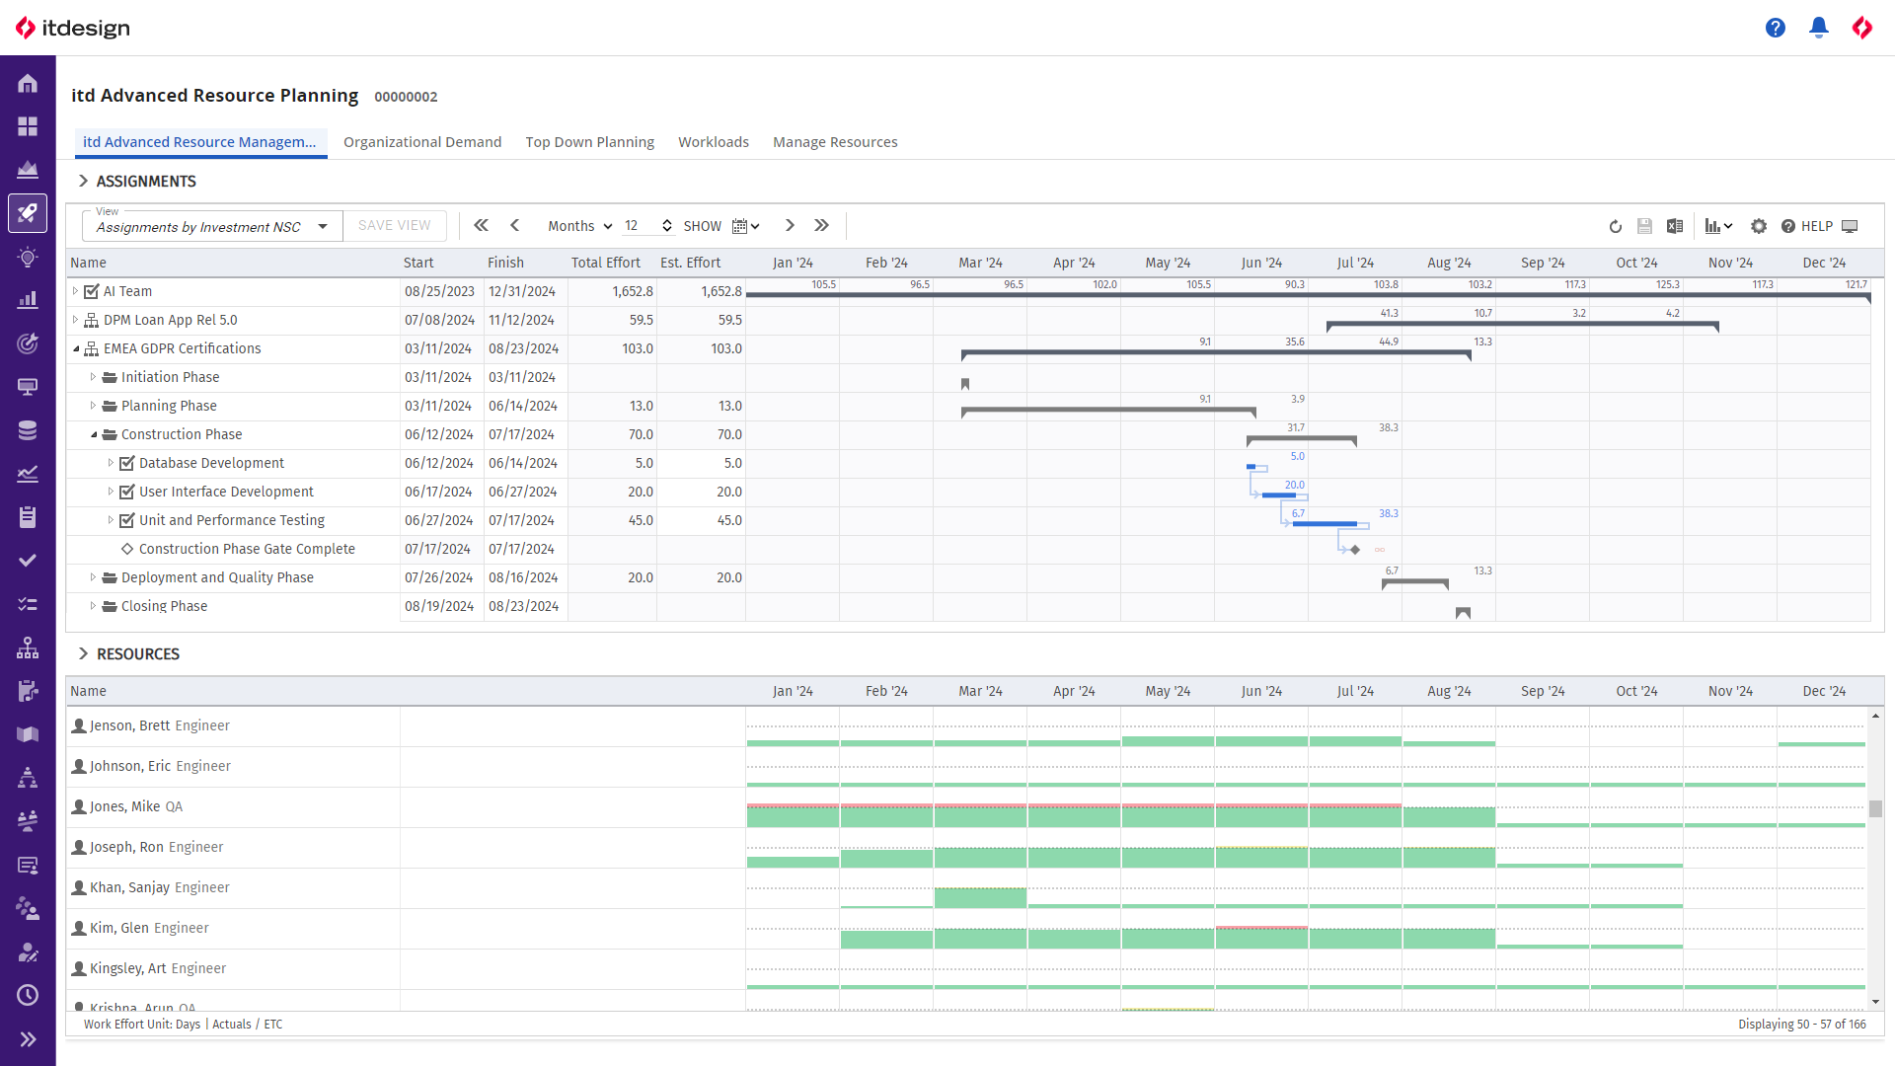This screenshot has width=1895, height=1066.
Task: Switch to Top Down Planning tab
Action: click(x=588, y=142)
